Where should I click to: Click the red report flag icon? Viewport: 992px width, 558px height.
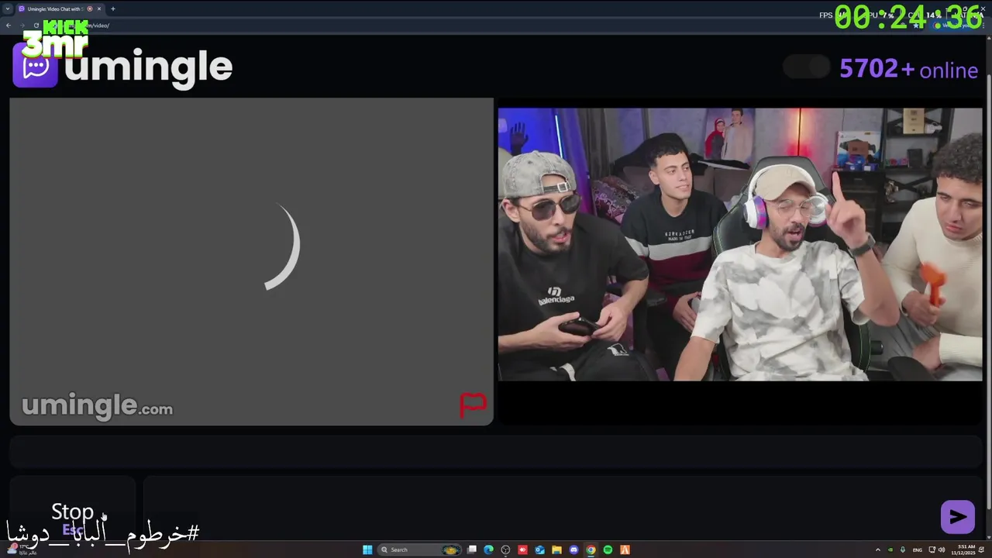pos(473,405)
